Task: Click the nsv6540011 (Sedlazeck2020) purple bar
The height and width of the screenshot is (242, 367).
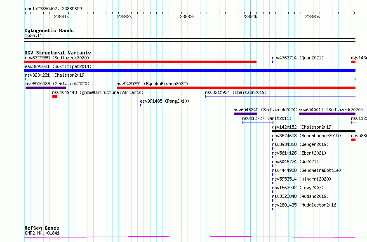Action: 327,114
